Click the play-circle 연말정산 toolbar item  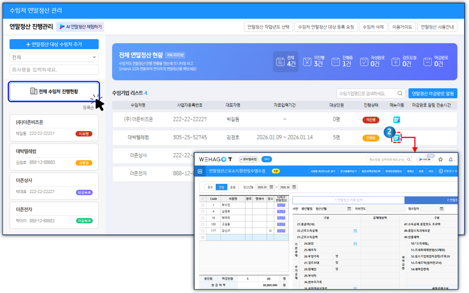(x=448, y=171)
